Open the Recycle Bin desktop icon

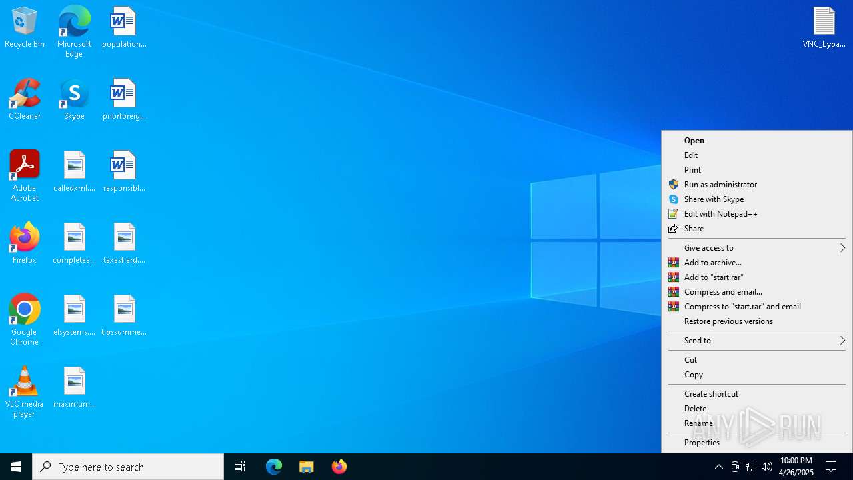(x=25, y=28)
